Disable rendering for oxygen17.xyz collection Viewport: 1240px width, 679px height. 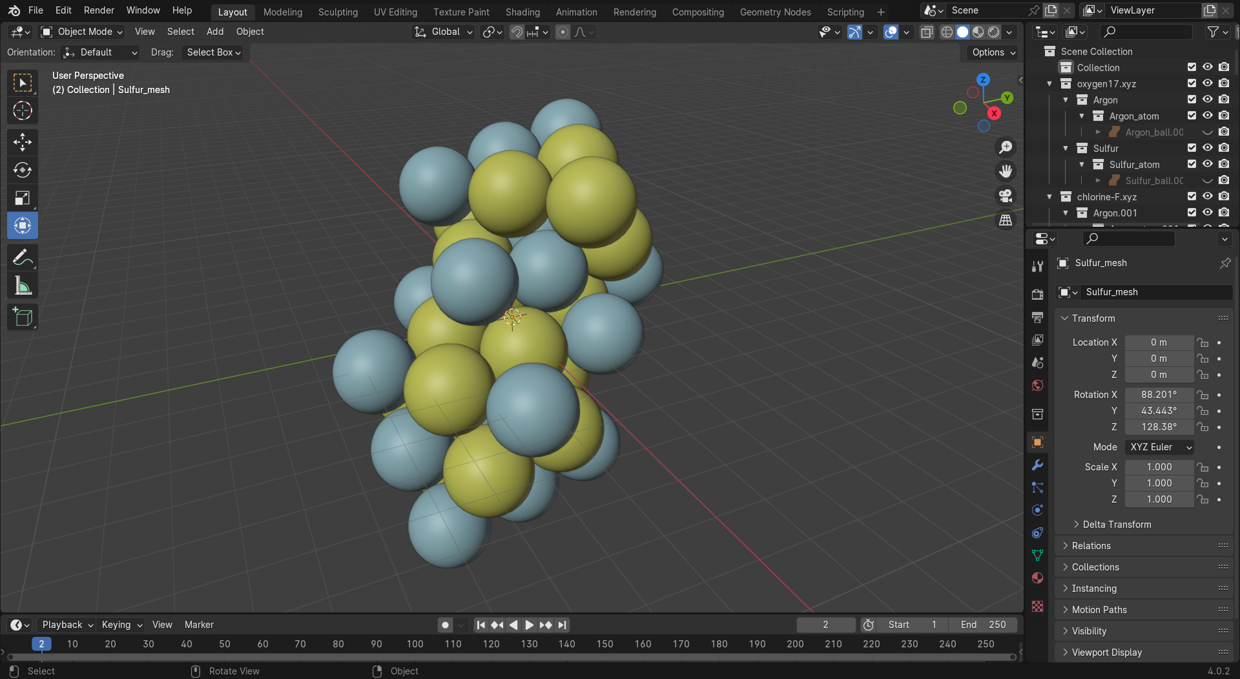[1224, 83]
